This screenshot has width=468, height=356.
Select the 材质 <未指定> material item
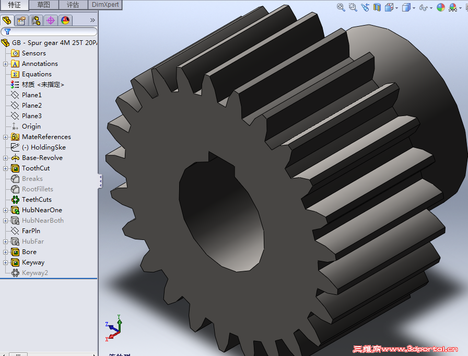click(37, 85)
